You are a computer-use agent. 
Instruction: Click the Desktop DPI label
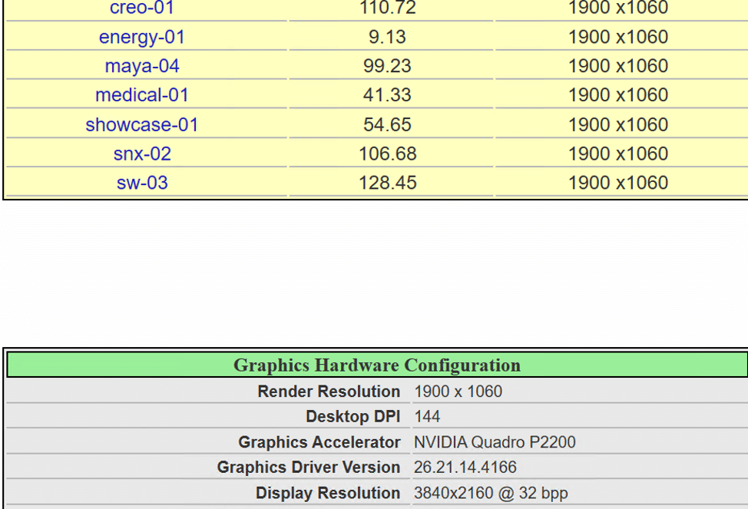(353, 416)
